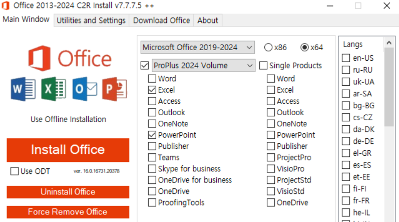Click the title bar Office app icon
Viewport: 399px width, 222px height.
[6, 6]
